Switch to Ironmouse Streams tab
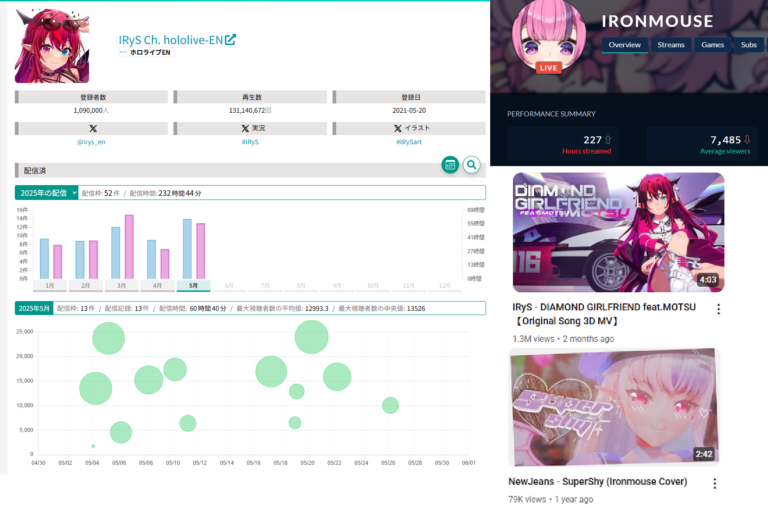Viewport: 768px width, 508px height. [x=671, y=45]
